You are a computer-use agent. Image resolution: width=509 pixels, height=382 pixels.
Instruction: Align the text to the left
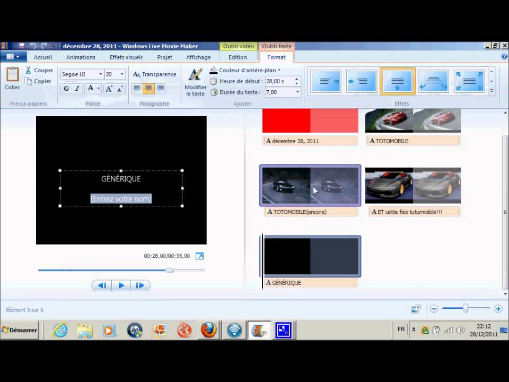(137, 89)
